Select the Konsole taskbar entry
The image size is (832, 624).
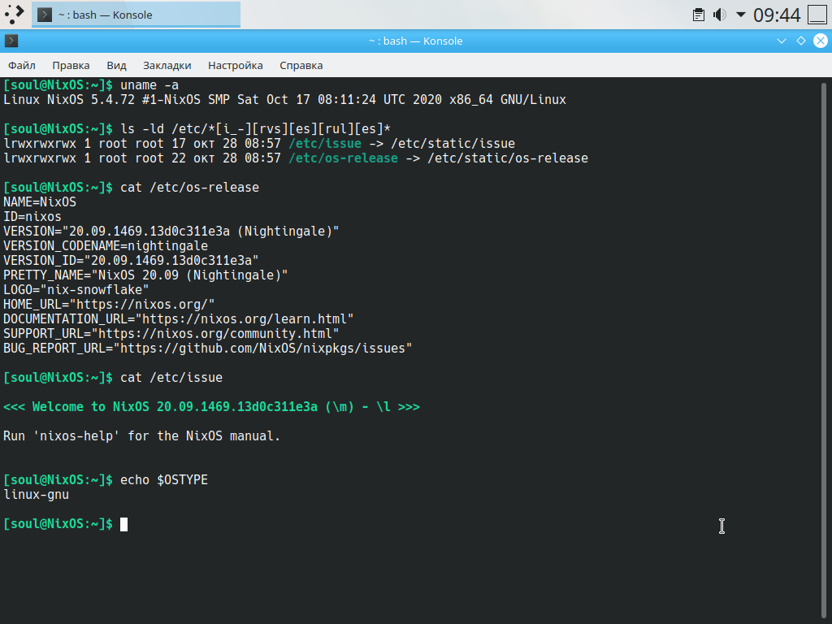pos(136,15)
